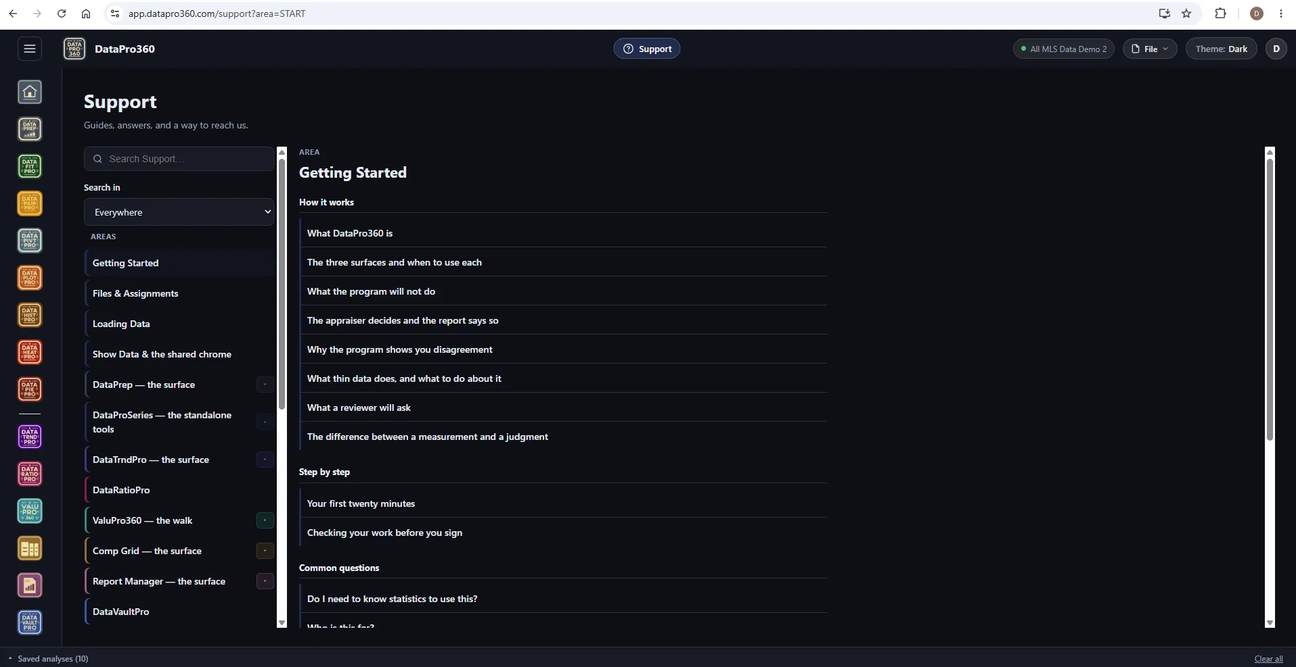This screenshot has height=667, width=1296.
Task: Open Data Pie Pro tool in sidebar
Action: click(30, 389)
